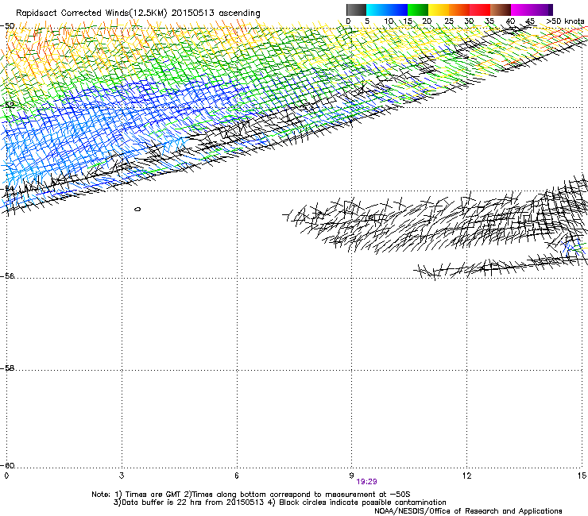This screenshot has width=588, height=516.
Task: Click the -52 latitude axis label
Action: tap(7, 105)
